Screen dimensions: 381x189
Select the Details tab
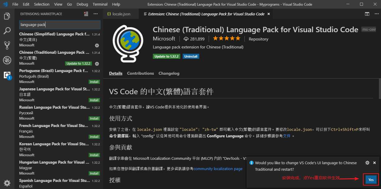point(116,73)
